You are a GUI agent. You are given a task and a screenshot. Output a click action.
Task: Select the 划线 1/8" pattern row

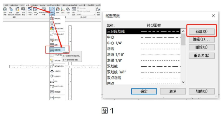143,61
